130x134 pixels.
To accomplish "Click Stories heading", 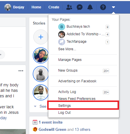I will tap(39, 23).
